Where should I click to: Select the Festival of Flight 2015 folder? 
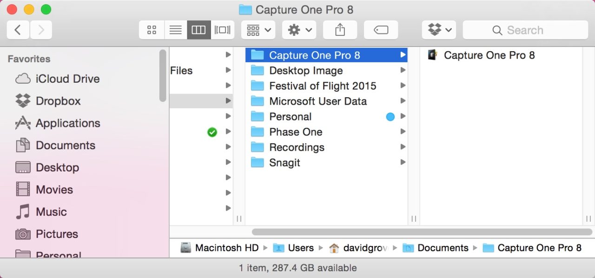326,86
